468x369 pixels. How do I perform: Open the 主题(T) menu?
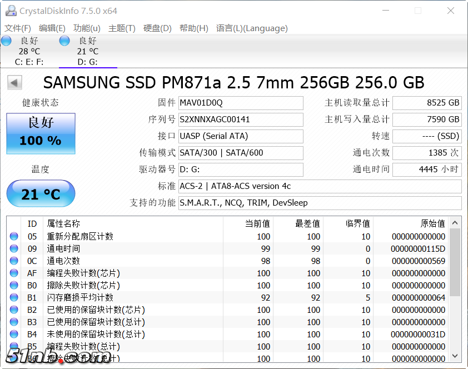[122, 28]
